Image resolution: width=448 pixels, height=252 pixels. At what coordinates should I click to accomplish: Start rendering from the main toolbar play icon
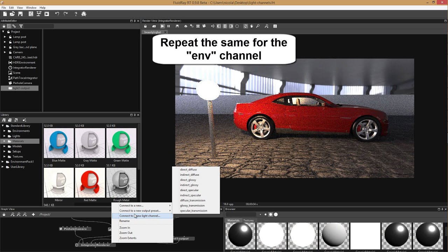(x=47, y=14)
